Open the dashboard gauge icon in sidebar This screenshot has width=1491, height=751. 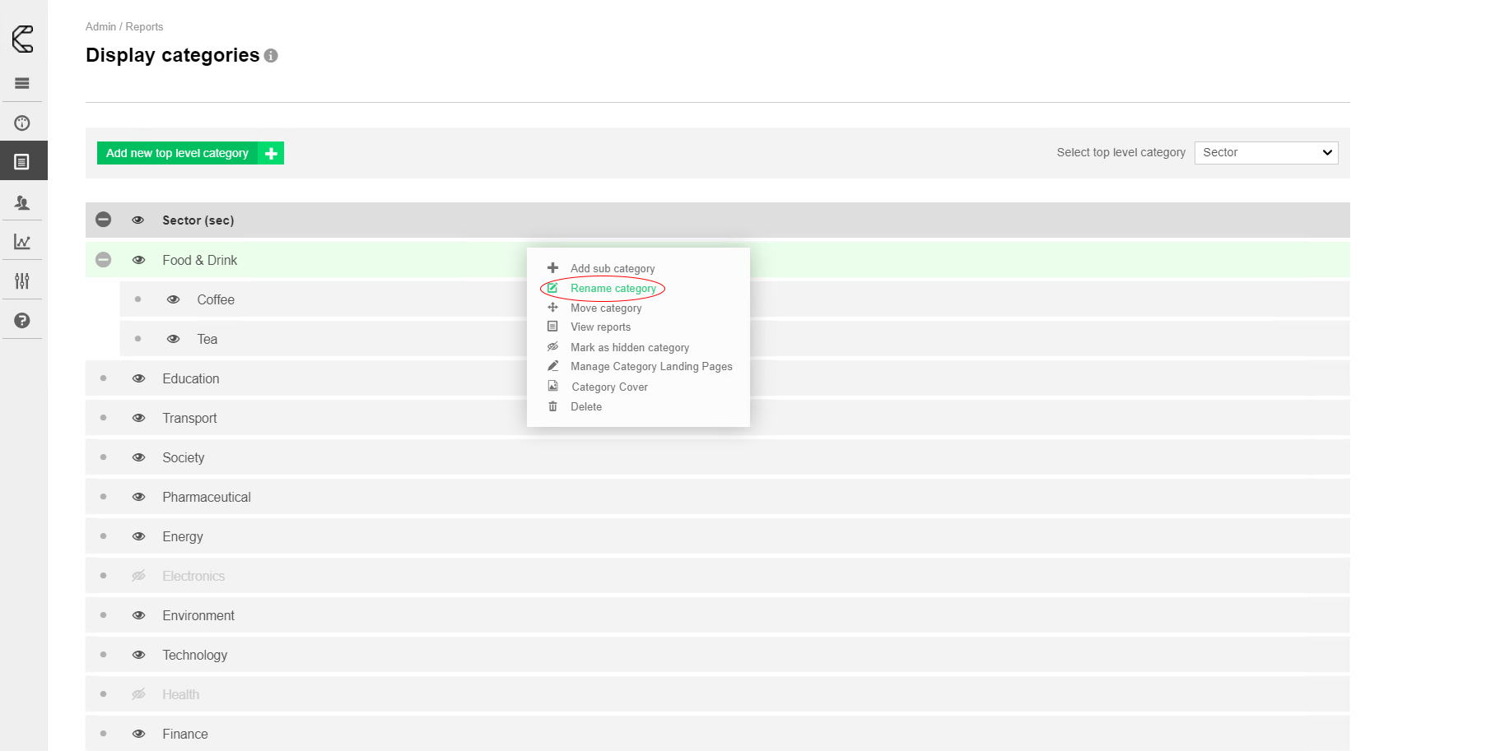click(22, 123)
